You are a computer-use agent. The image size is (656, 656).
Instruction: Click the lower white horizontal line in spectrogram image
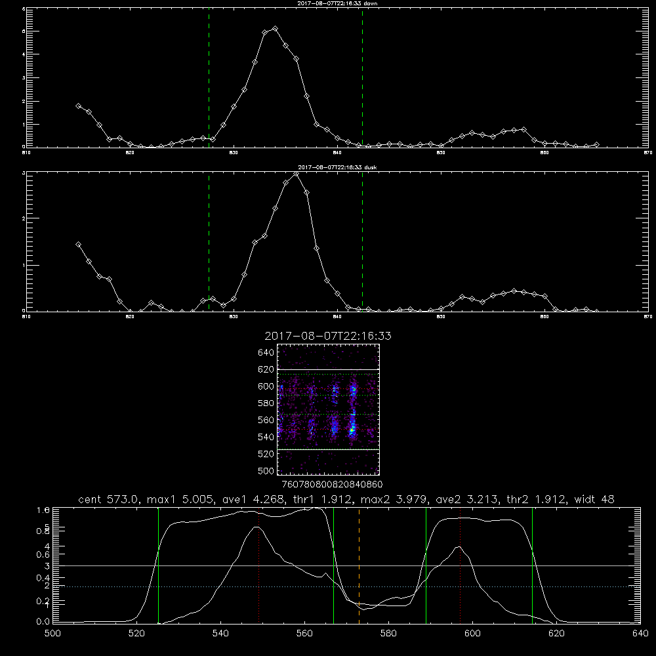(x=328, y=449)
